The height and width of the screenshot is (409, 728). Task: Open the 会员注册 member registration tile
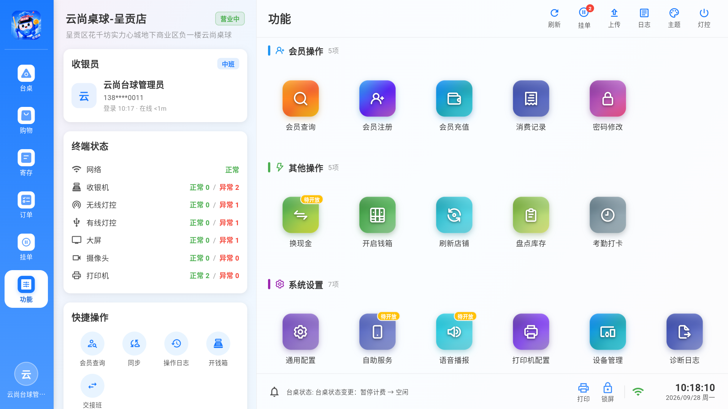pos(377,105)
